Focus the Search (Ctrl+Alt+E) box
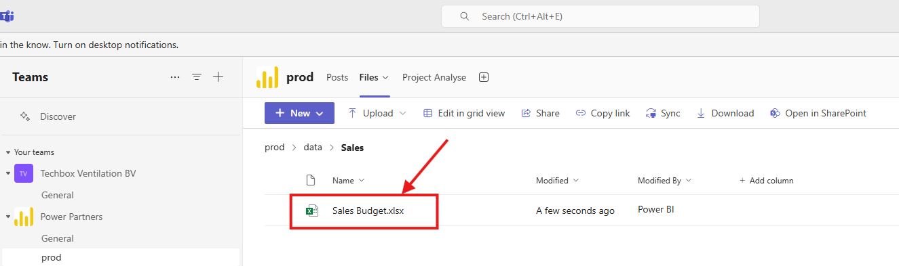Viewport: 899px width, 266px height. click(x=600, y=16)
